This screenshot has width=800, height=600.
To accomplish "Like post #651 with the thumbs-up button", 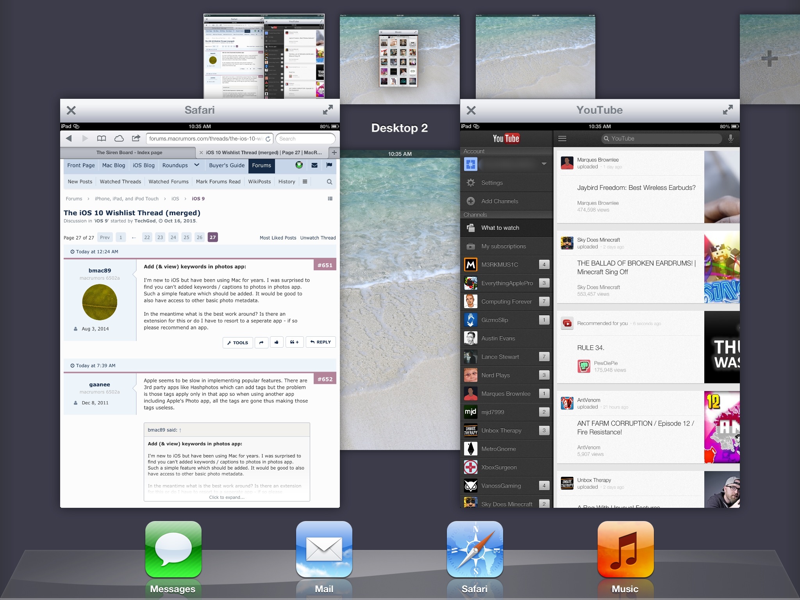I will tap(277, 342).
